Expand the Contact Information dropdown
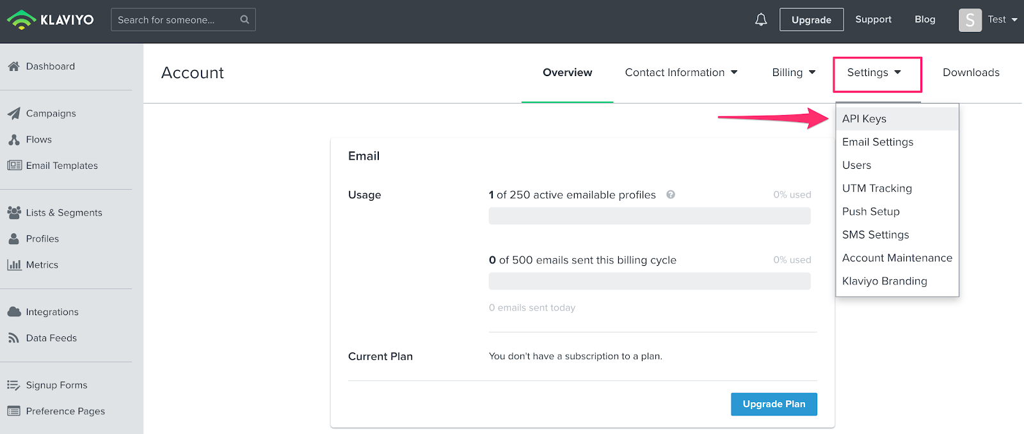The width and height of the screenshot is (1024, 434). click(x=681, y=73)
